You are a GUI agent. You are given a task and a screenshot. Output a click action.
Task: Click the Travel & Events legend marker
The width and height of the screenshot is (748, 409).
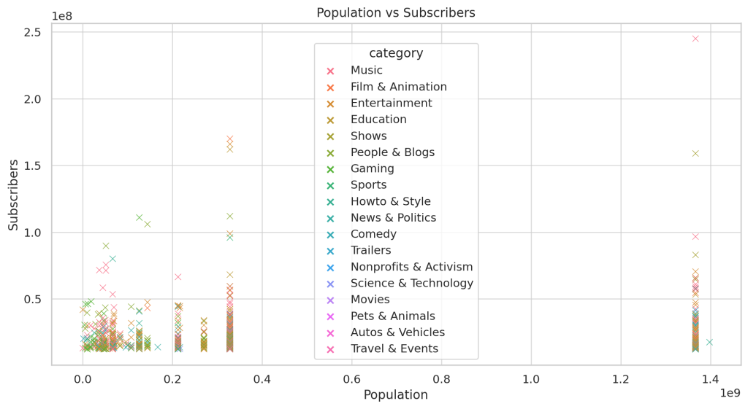330,349
